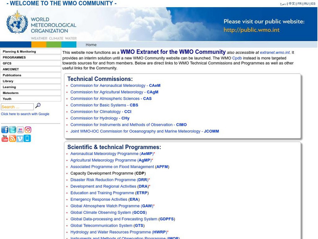This screenshot has height=239, width=318.
Task: Select the Instagram icon
Action: [x=28, y=129]
